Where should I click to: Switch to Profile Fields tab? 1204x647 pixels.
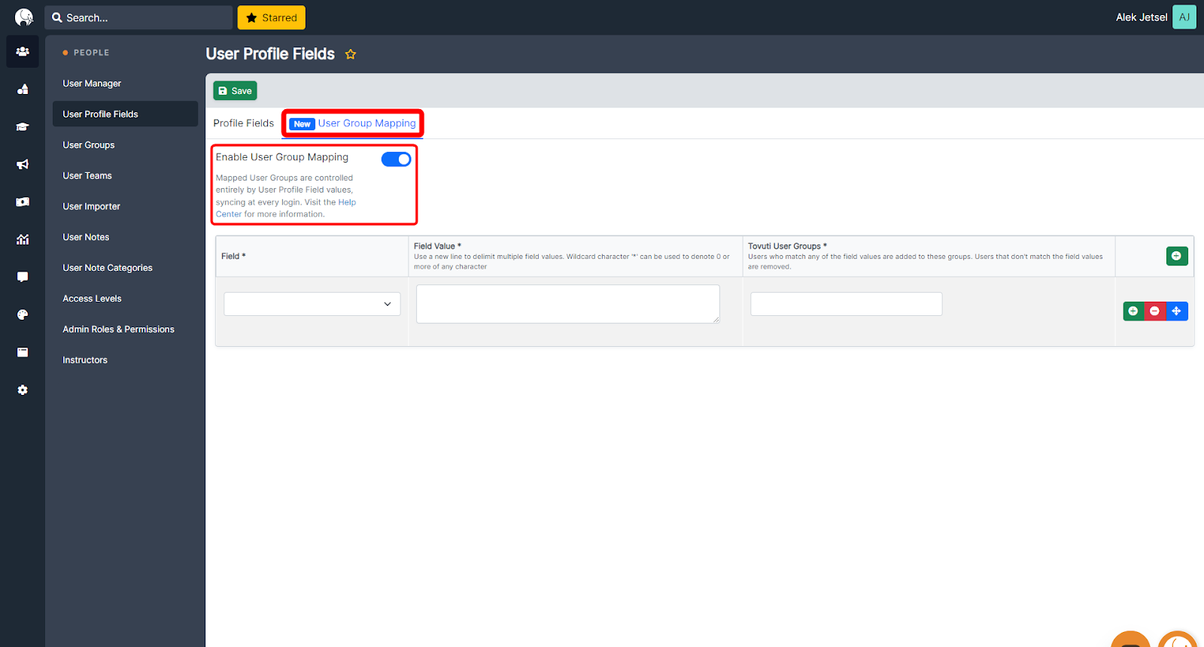point(244,123)
